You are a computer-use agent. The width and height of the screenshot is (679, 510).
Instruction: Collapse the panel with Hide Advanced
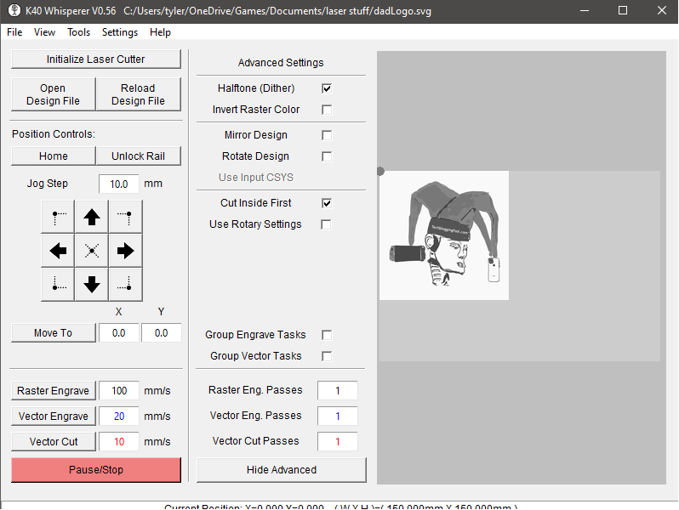(282, 470)
